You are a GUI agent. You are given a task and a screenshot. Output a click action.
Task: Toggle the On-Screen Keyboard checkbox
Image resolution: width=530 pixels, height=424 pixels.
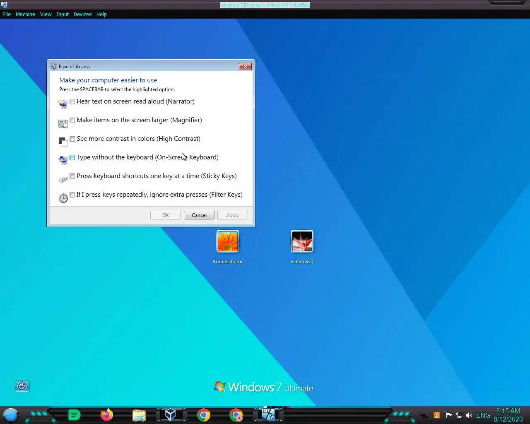[x=72, y=157]
